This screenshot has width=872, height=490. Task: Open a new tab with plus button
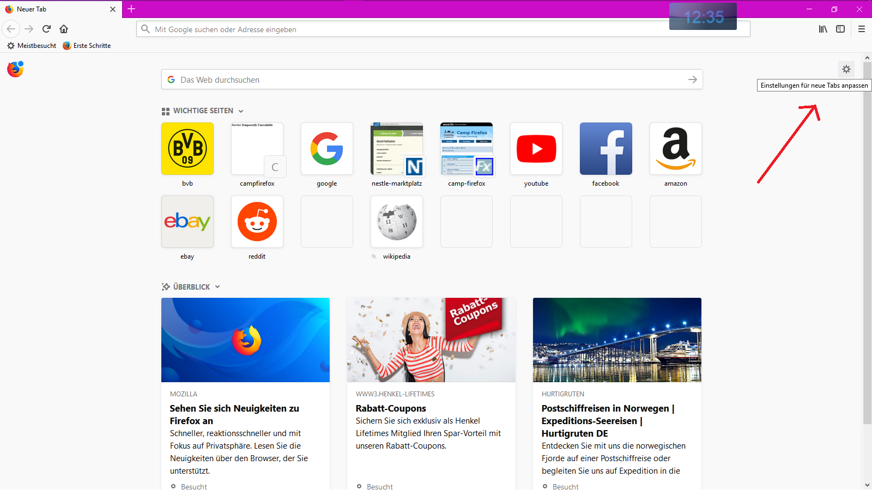coord(131,9)
